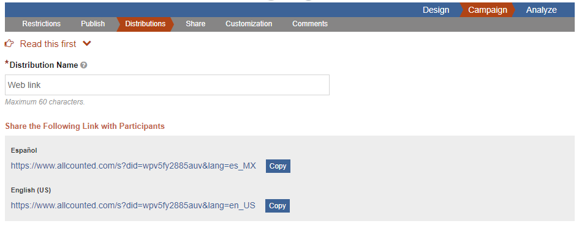Viewport: 579px width, 226px height.
Task: Click the Read this first text link
Action: 48,44
